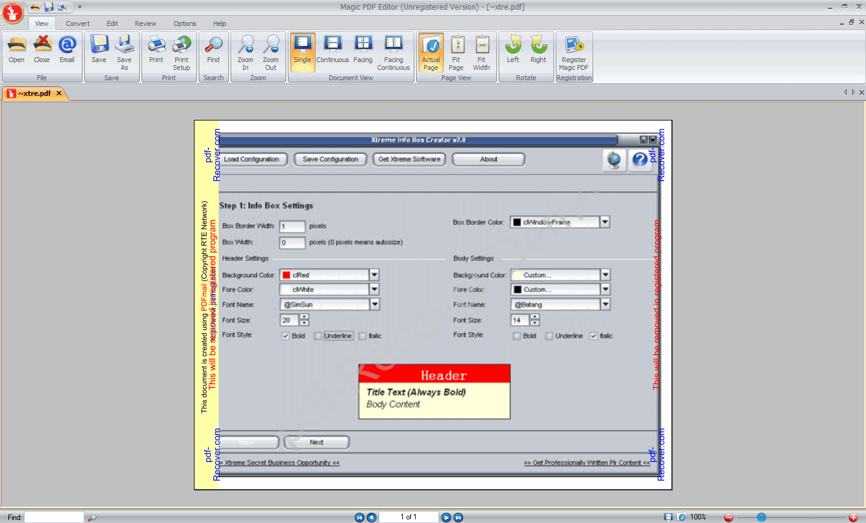Screen dimensions: 866x523
Task: Close the ~xtre.pdf tab with its X
Action: tap(59, 93)
